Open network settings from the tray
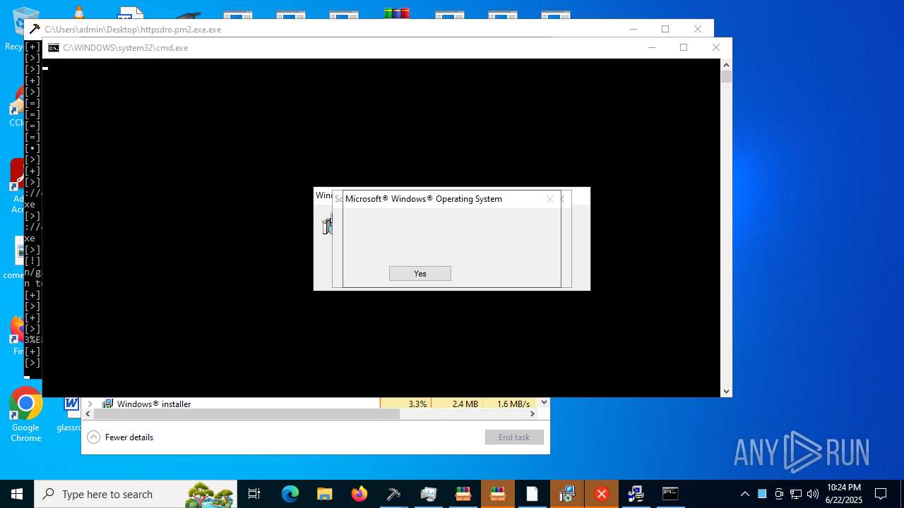 (796, 494)
